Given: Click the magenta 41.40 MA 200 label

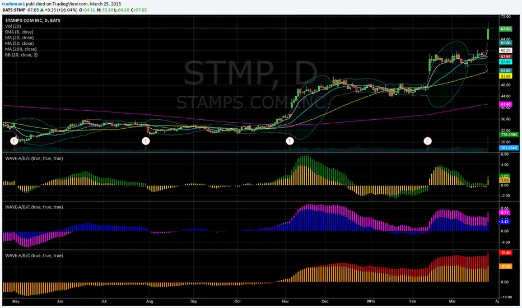Looking at the screenshot, I should [505, 104].
